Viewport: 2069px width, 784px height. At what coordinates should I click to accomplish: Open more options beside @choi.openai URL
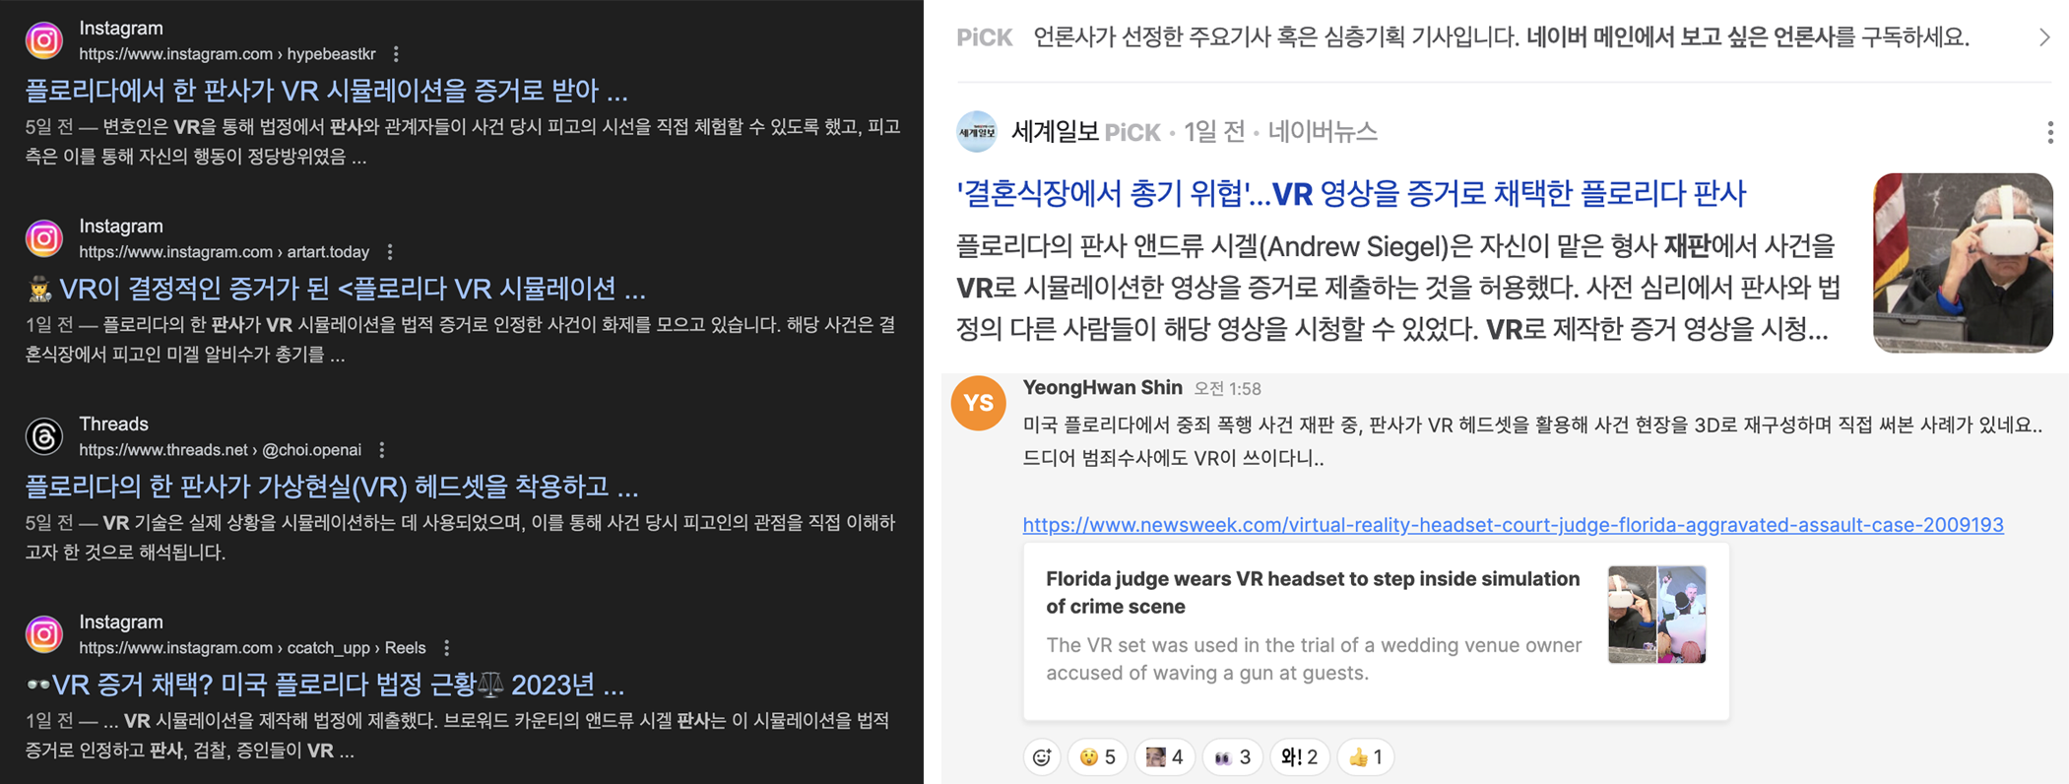pyautogui.click(x=382, y=450)
